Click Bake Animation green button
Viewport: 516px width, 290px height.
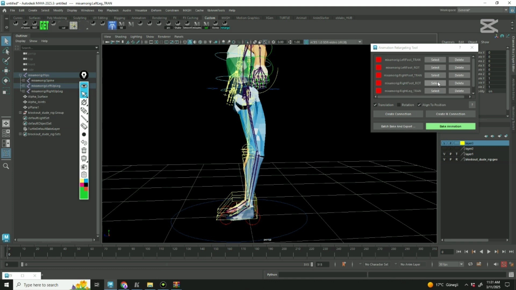pos(450,126)
